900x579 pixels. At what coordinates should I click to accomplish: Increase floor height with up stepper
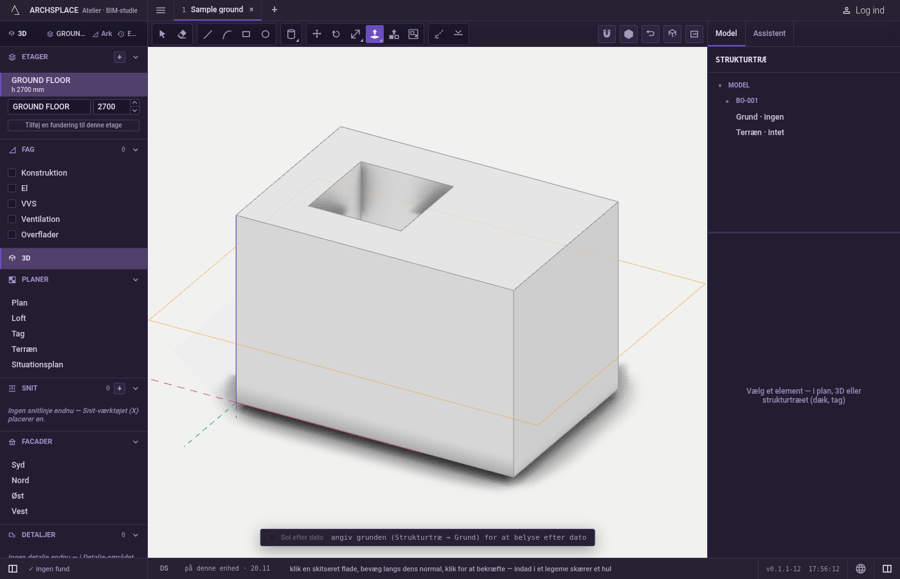click(x=134, y=103)
